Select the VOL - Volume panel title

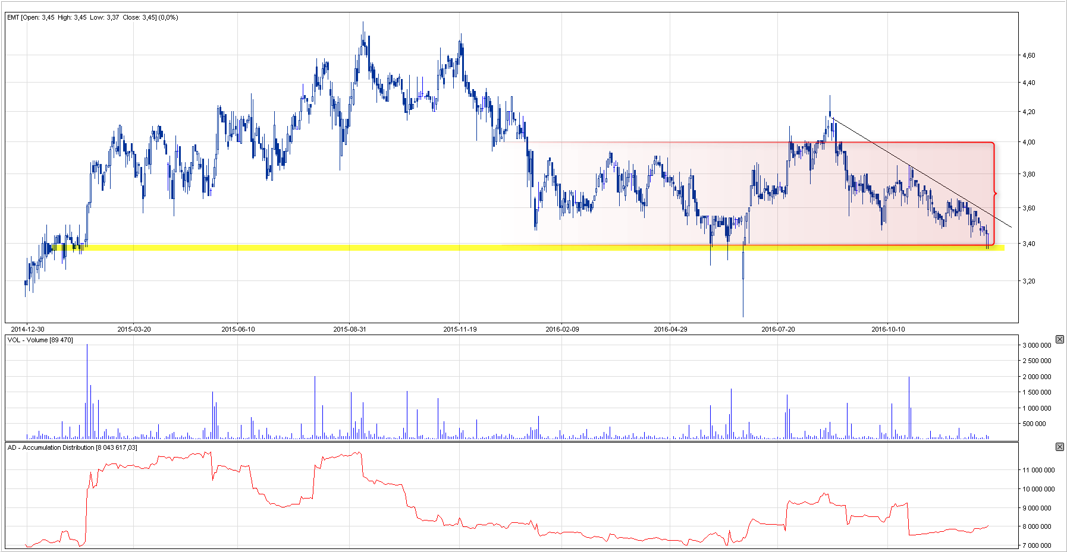[40, 340]
